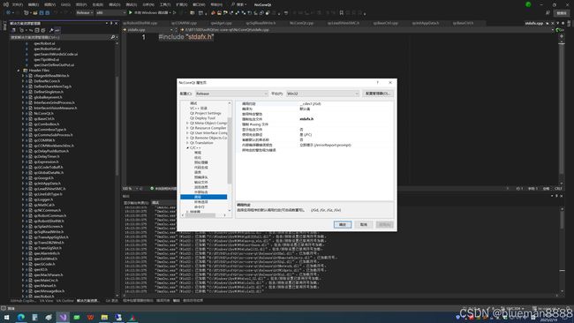Click the #include "stdafx.h" code line
The height and width of the screenshot is (323, 574).
(186, 37)
